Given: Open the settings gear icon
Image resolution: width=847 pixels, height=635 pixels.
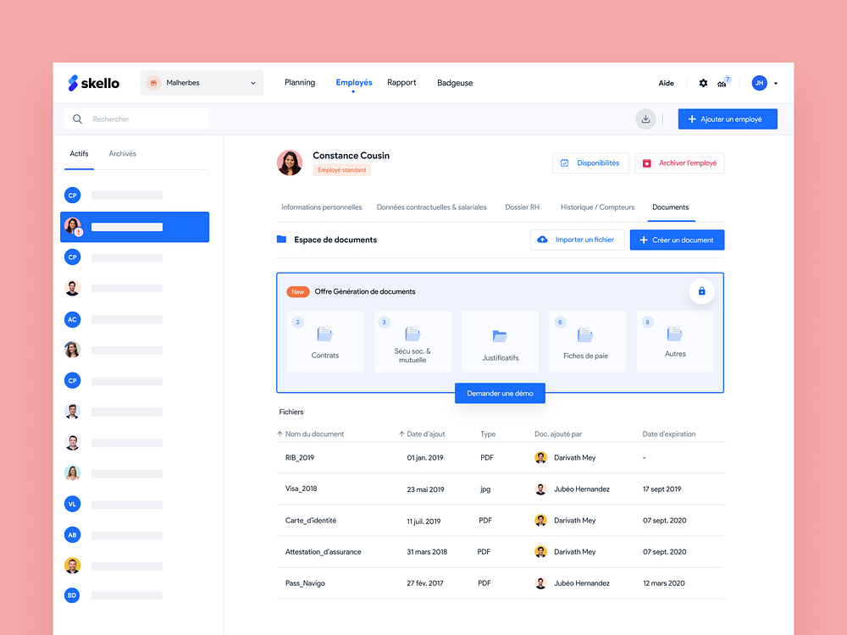Looking at the screenshot, I should [x=703, y=83].
